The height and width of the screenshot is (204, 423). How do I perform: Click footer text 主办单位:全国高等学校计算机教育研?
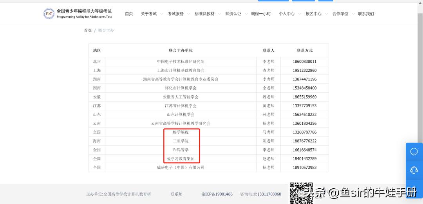(x=118, y=194)
